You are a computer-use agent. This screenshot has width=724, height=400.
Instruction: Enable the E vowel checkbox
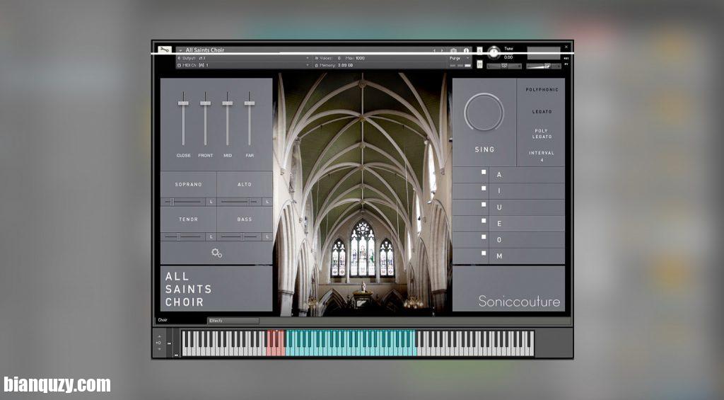coord(484,221)
